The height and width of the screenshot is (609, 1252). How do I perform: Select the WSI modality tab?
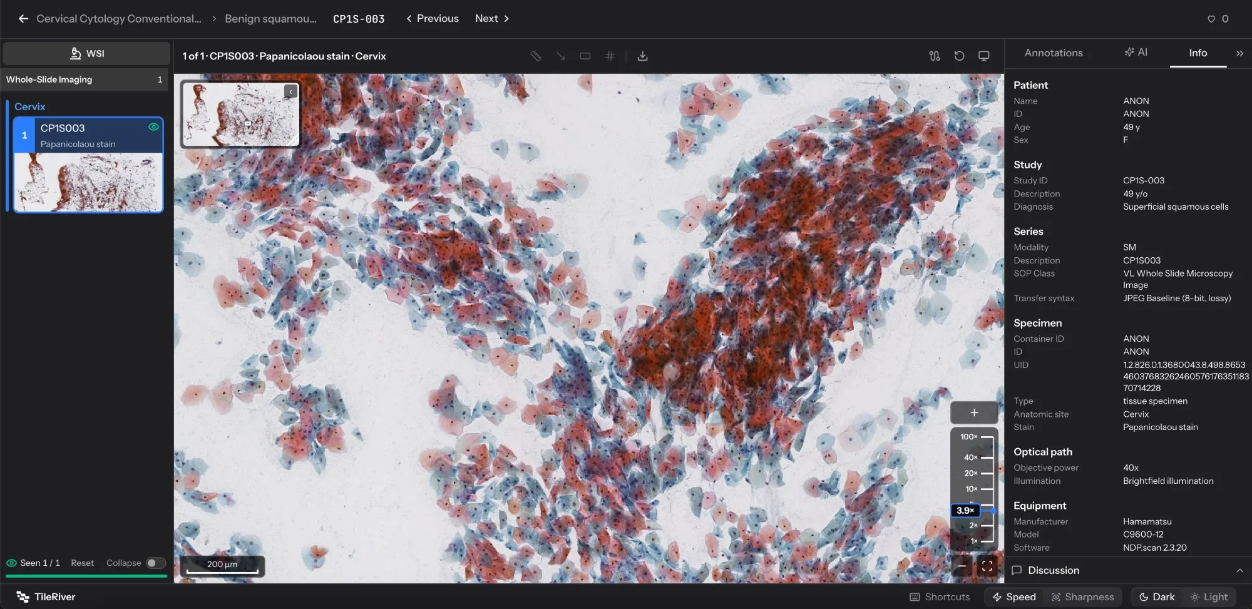tap(86, 54)
